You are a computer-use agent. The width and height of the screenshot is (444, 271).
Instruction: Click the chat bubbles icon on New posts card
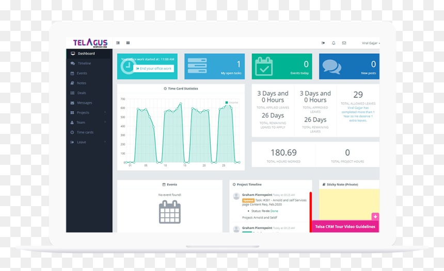coord(331,66)
